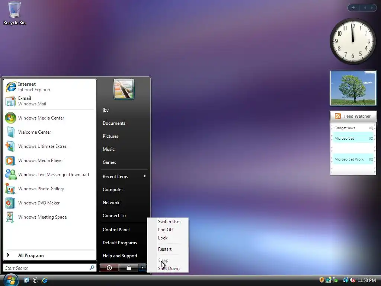Click the lock button in the Start menu
Image resolution: width=381 pixels, height=286 pixels.
click(128, 268)
